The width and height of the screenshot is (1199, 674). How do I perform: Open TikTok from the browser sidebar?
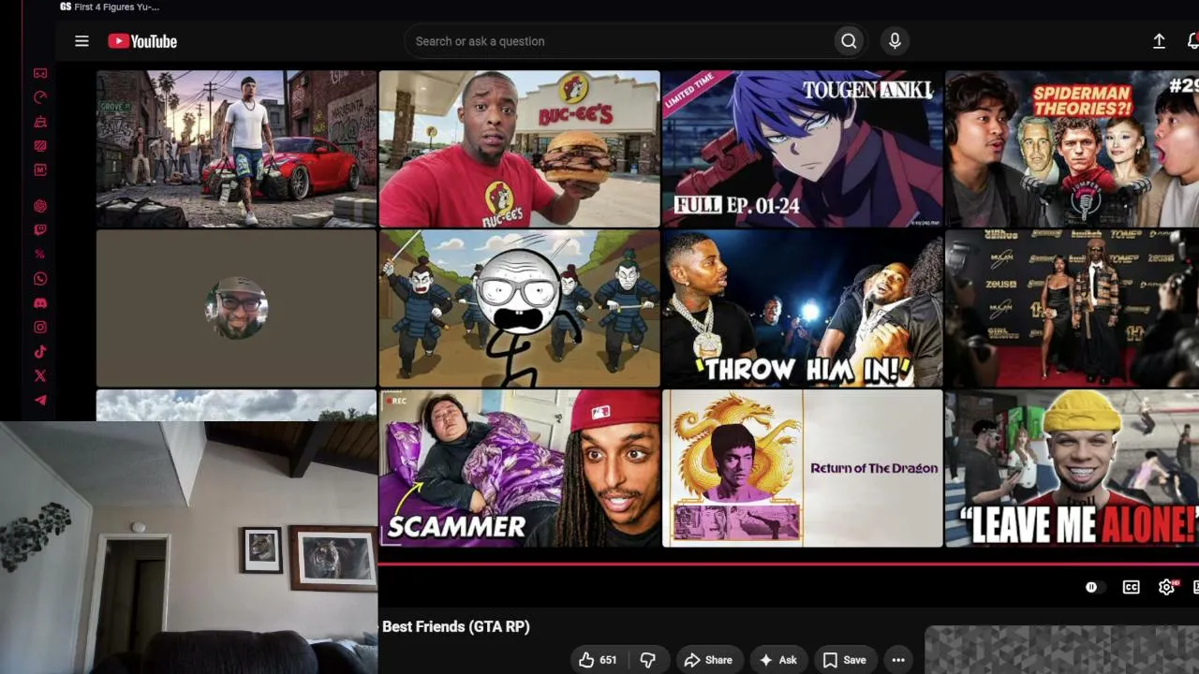pyautogui.click(x=40, y=352)
